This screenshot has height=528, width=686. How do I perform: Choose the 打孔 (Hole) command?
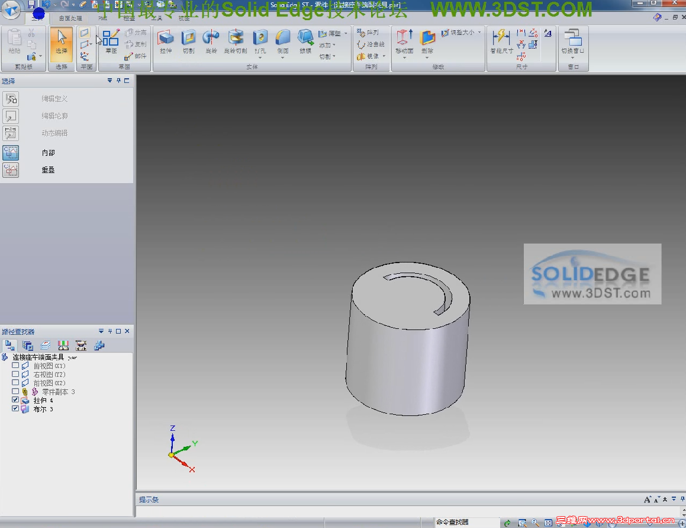260,41
